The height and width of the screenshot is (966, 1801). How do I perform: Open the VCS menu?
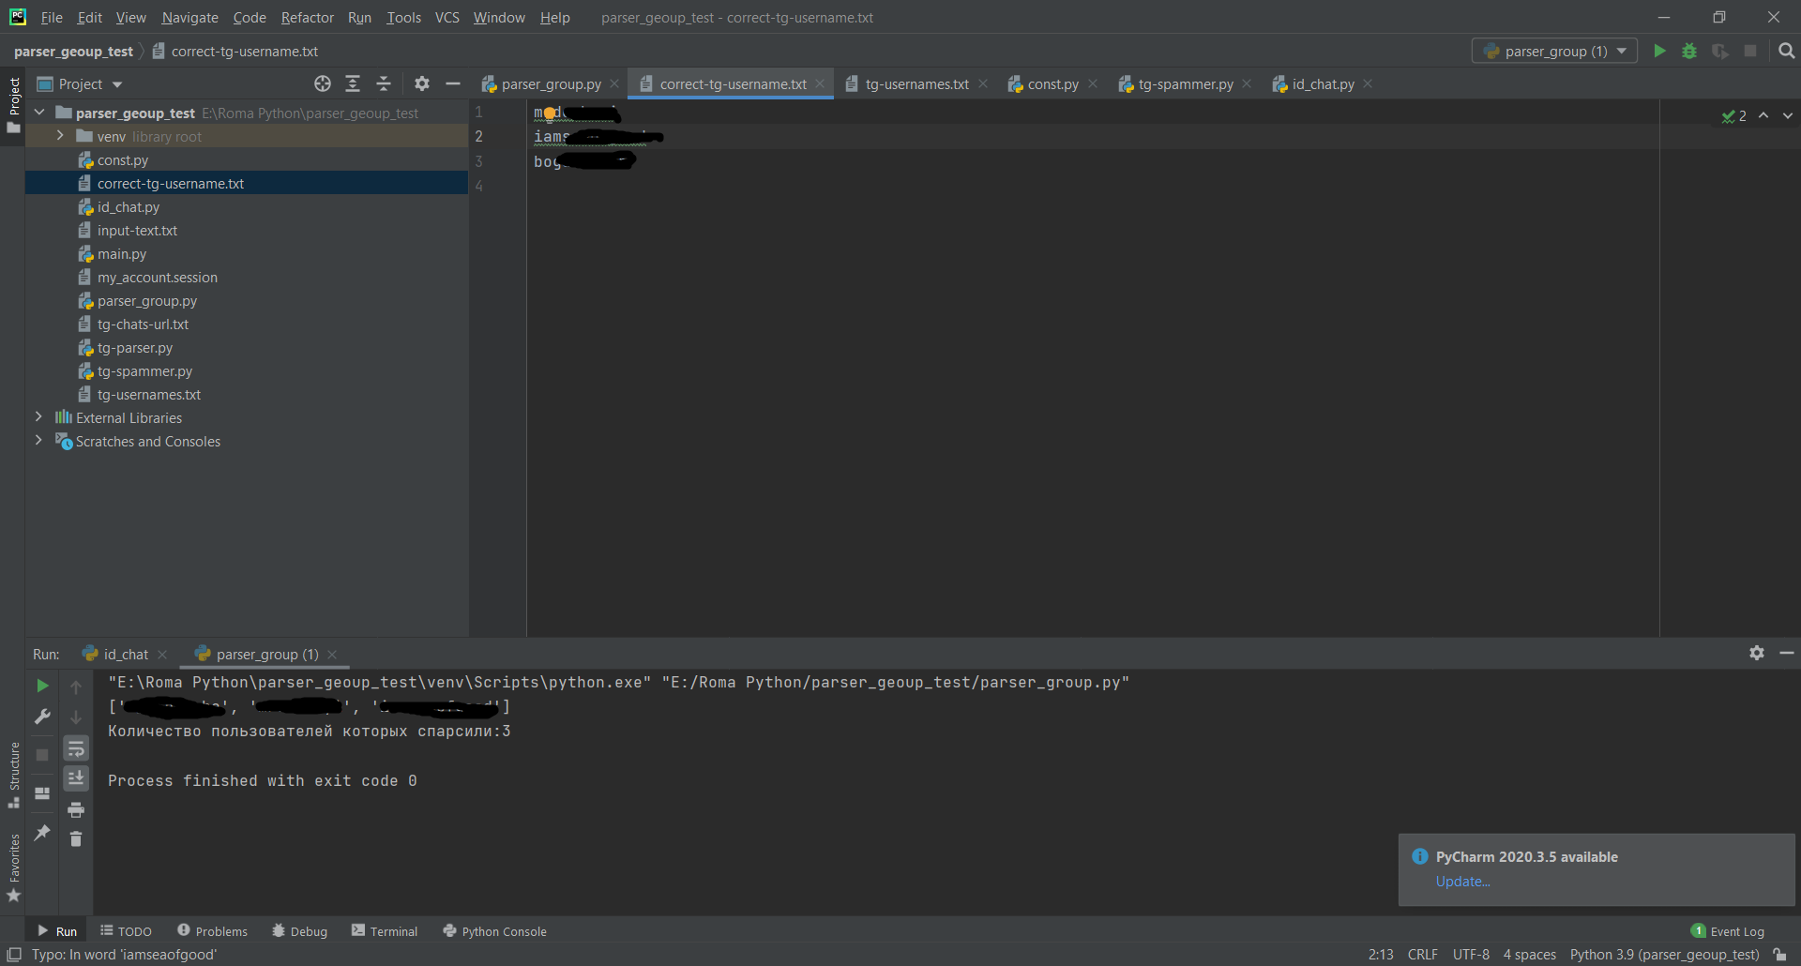tap(447, 18)
